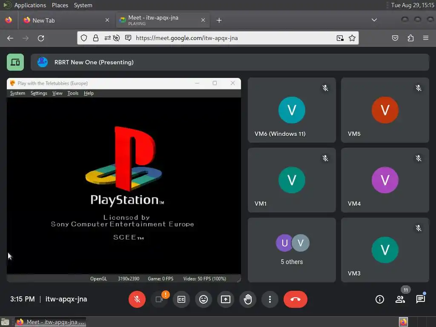
Task: Click the muted mic icon on VM6
Action: 325,88
